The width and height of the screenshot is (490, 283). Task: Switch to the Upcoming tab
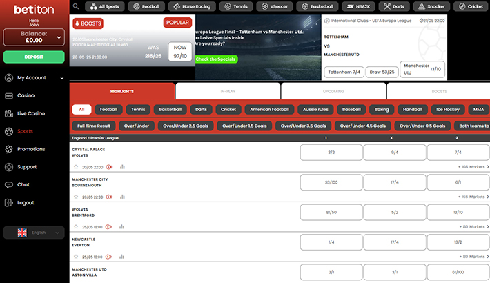tap(333, 91)
